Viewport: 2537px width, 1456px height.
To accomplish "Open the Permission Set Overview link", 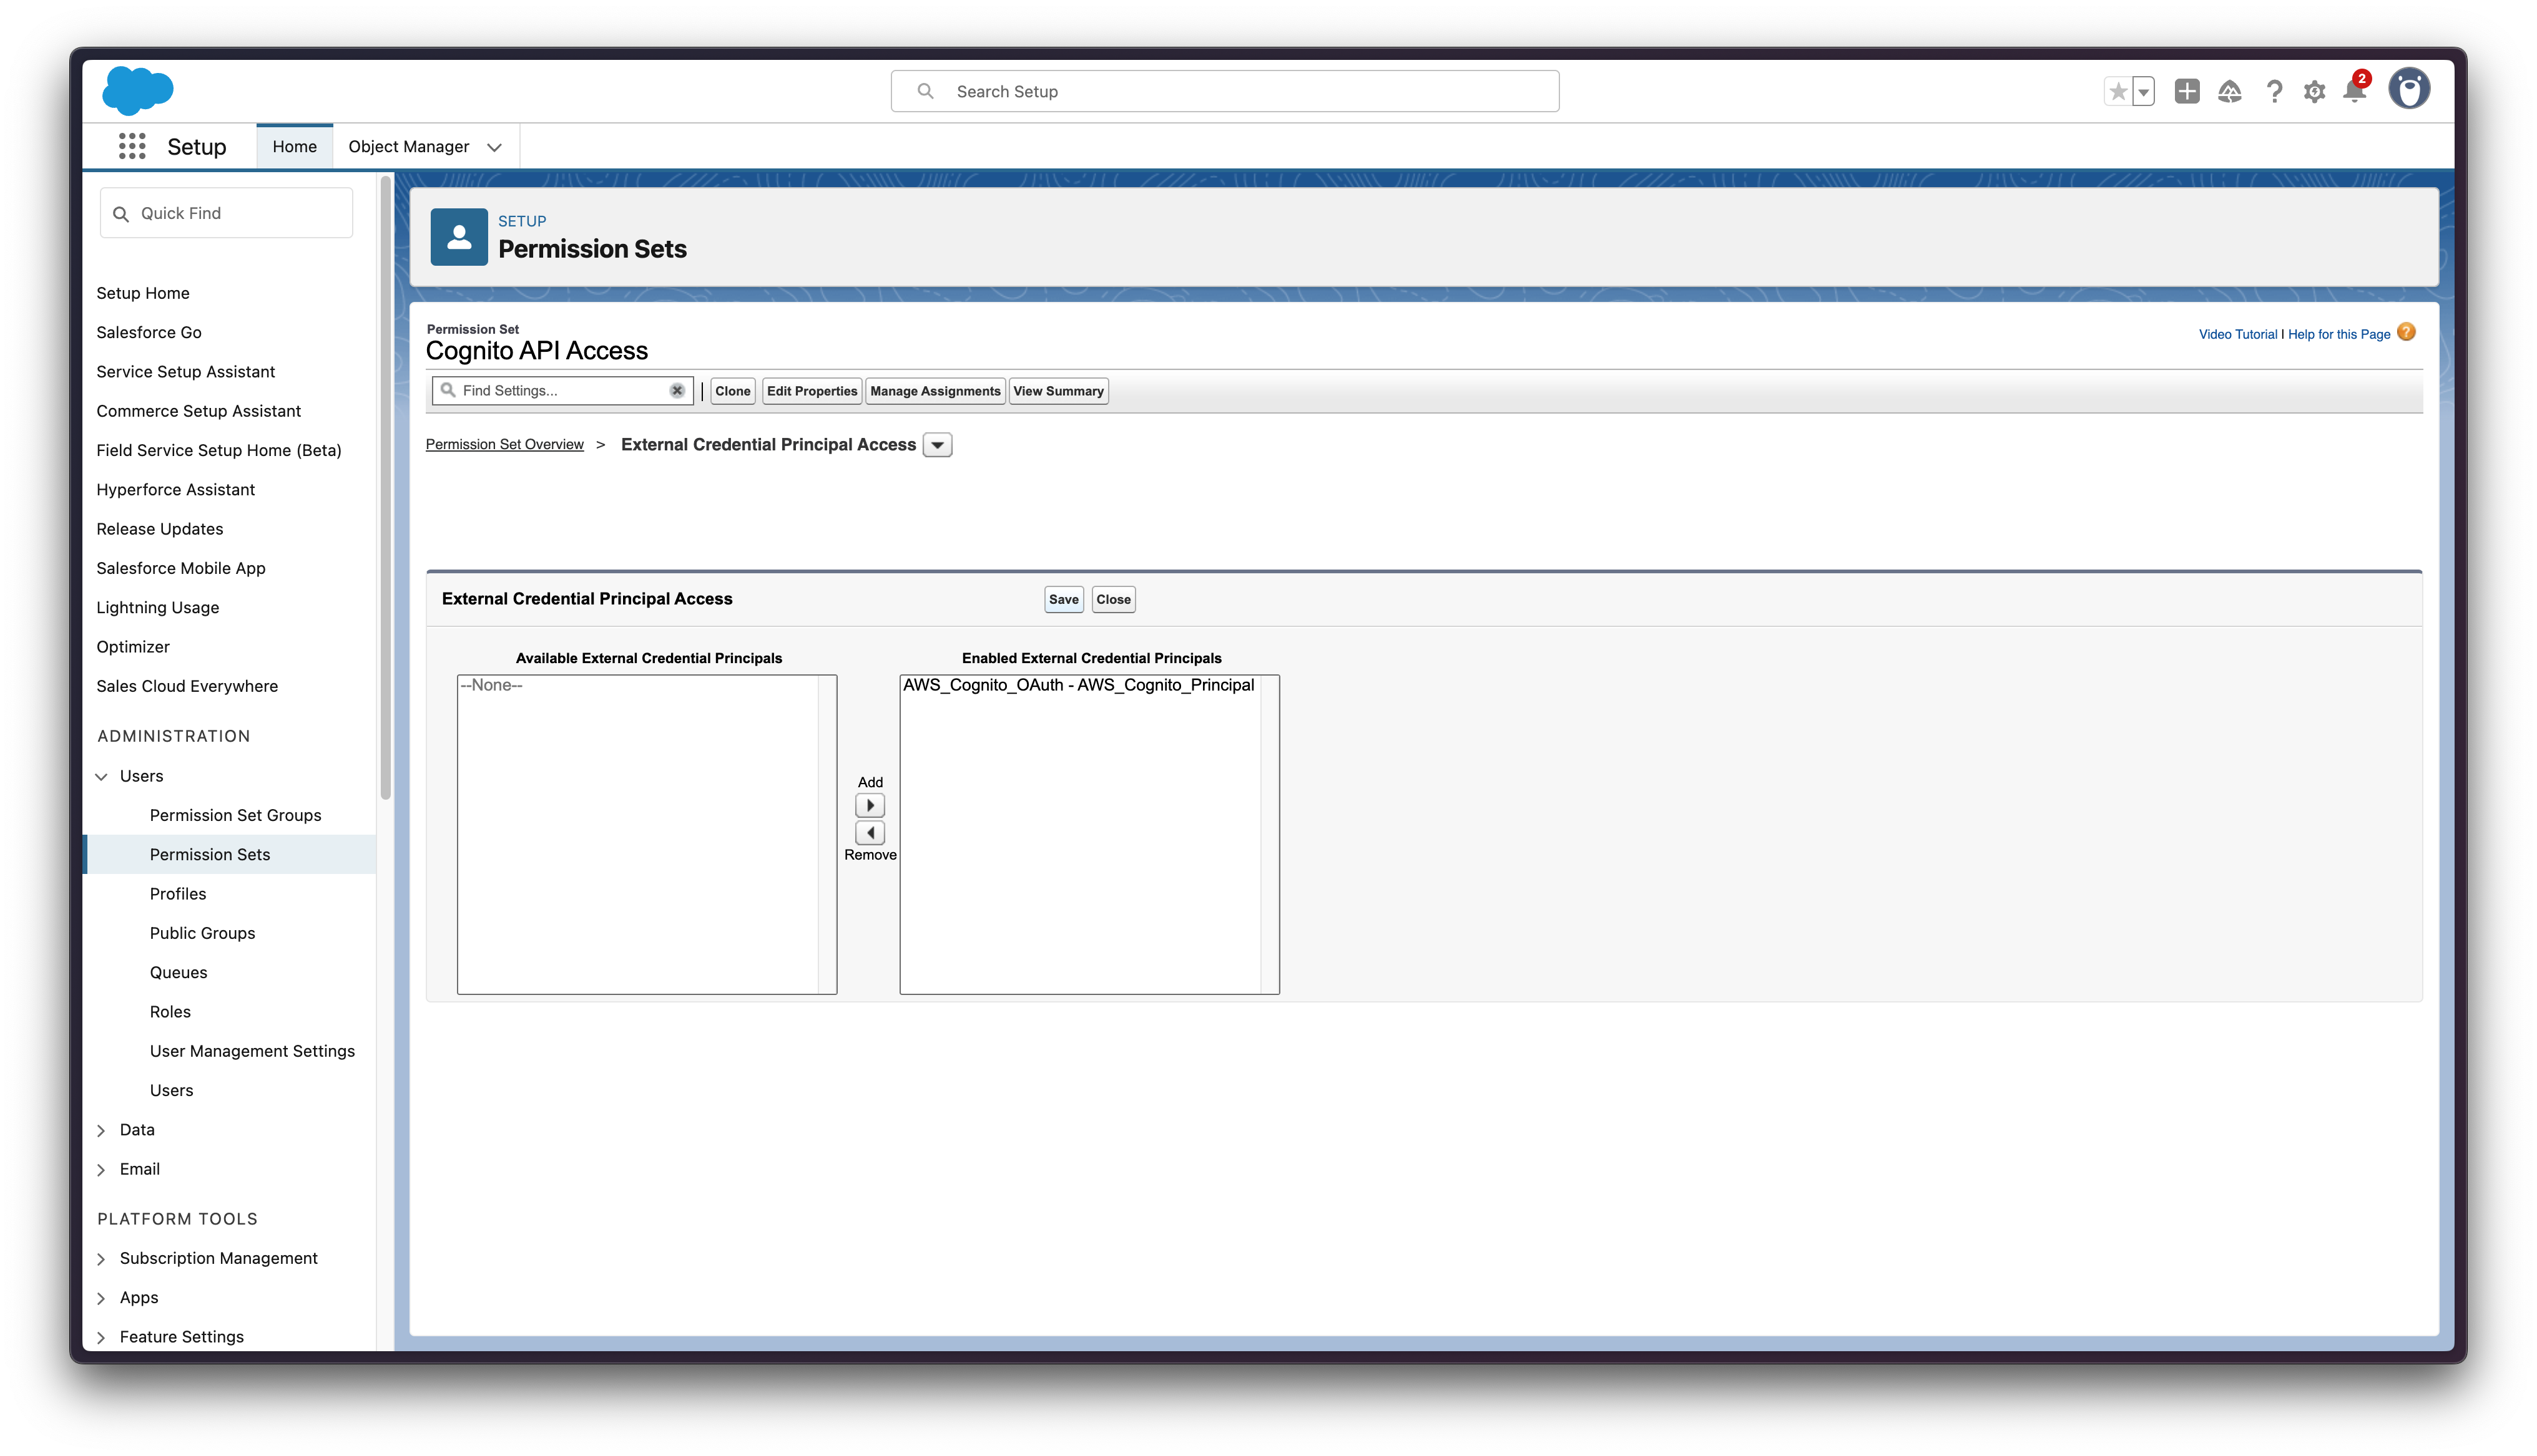I will click(x=504, y=445).
